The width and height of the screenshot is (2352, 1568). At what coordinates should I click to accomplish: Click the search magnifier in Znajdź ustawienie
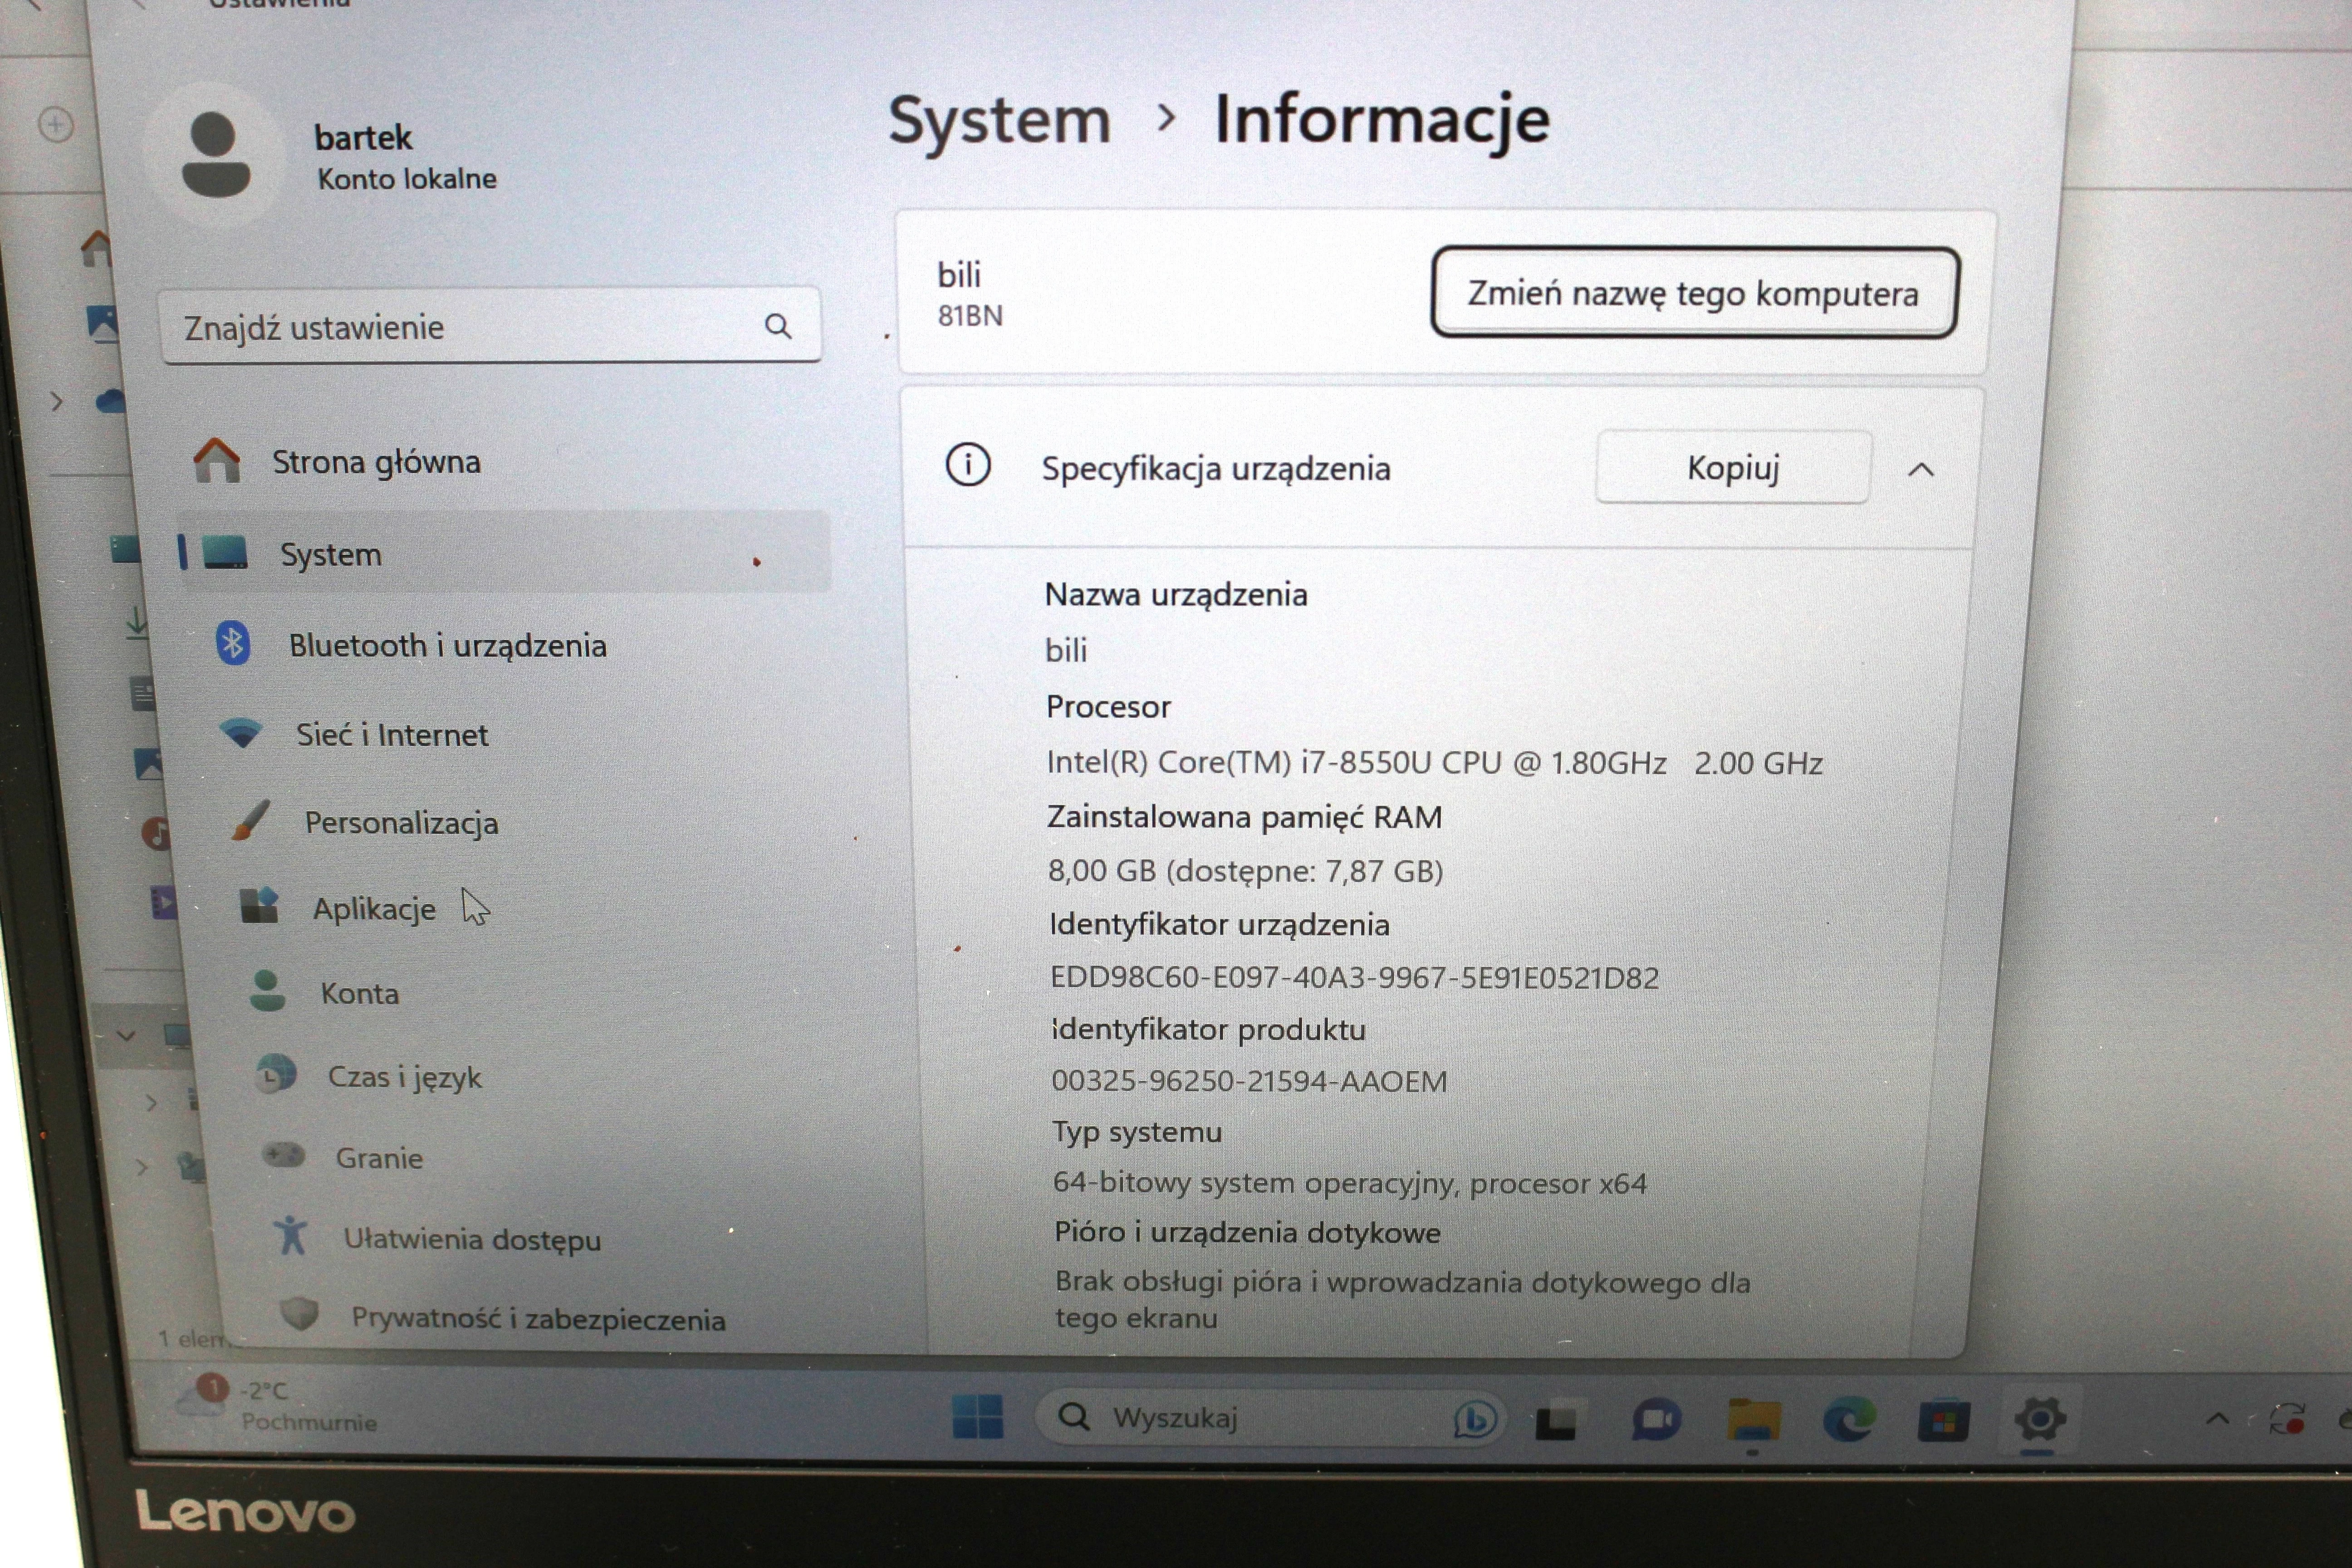click(778, 326)
